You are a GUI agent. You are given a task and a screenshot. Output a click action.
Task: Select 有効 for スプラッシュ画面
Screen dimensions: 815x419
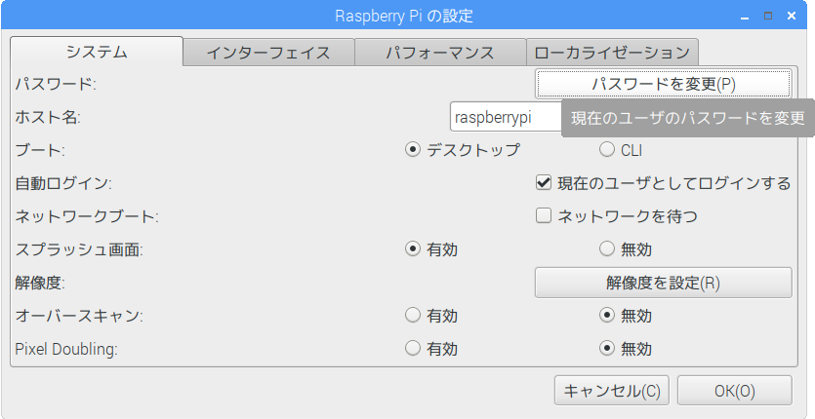430,249
